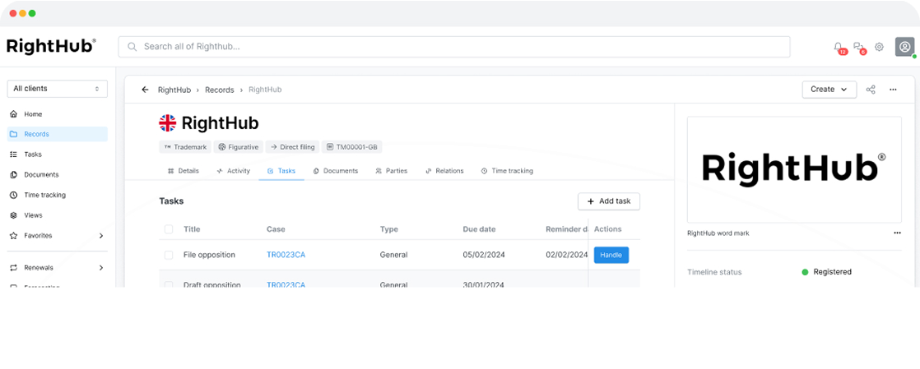Screen dimensions: 920x369
Task: Click the UK flag icon beside RightHub title
Action: (167, 123)
